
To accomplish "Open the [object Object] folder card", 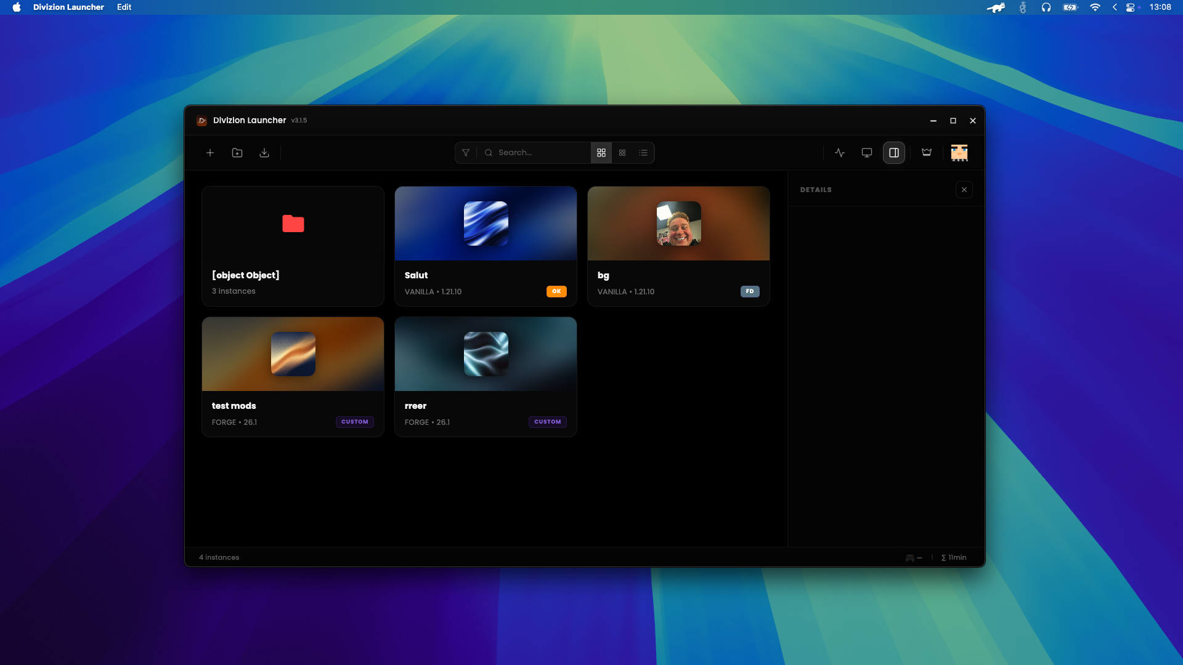I will pos(293,246).
